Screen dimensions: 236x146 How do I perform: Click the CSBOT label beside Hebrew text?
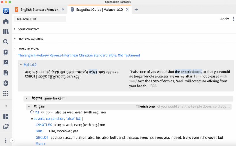[x=30, y=76]
